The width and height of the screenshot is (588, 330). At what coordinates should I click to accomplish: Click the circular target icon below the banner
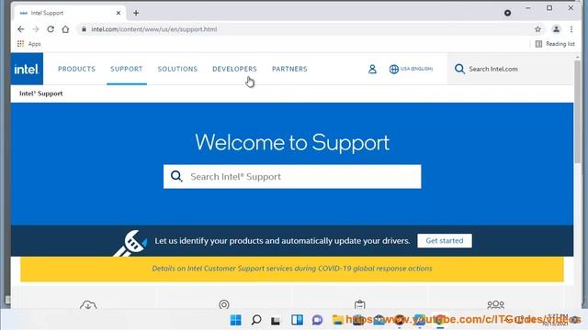pos(224,304)
